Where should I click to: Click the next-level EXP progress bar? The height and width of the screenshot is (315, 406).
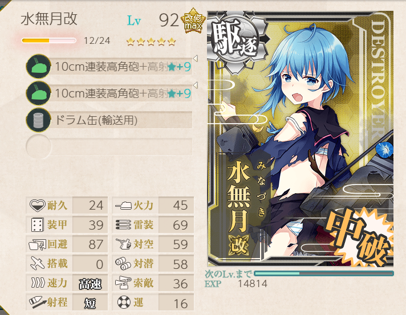(x=324, y=273)
